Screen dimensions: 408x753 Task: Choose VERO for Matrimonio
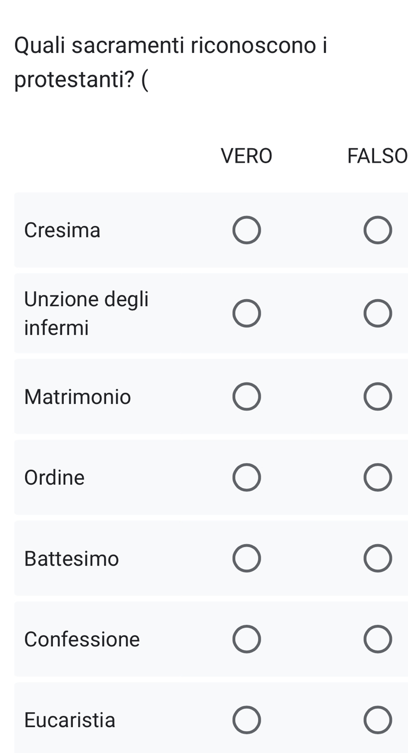247,396
